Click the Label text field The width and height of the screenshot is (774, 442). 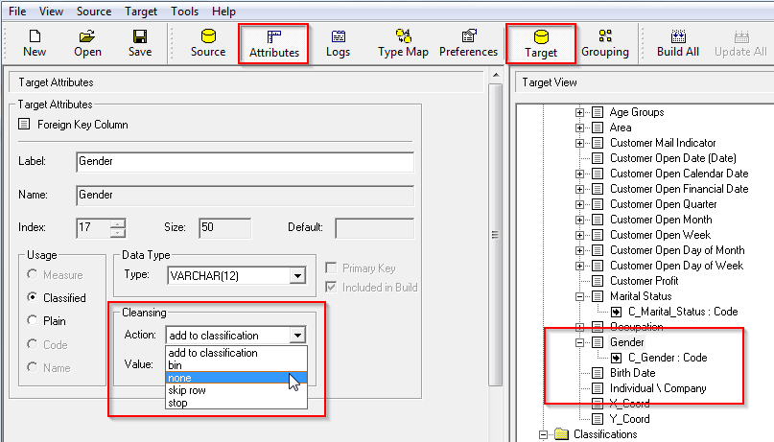pos(245,161)
